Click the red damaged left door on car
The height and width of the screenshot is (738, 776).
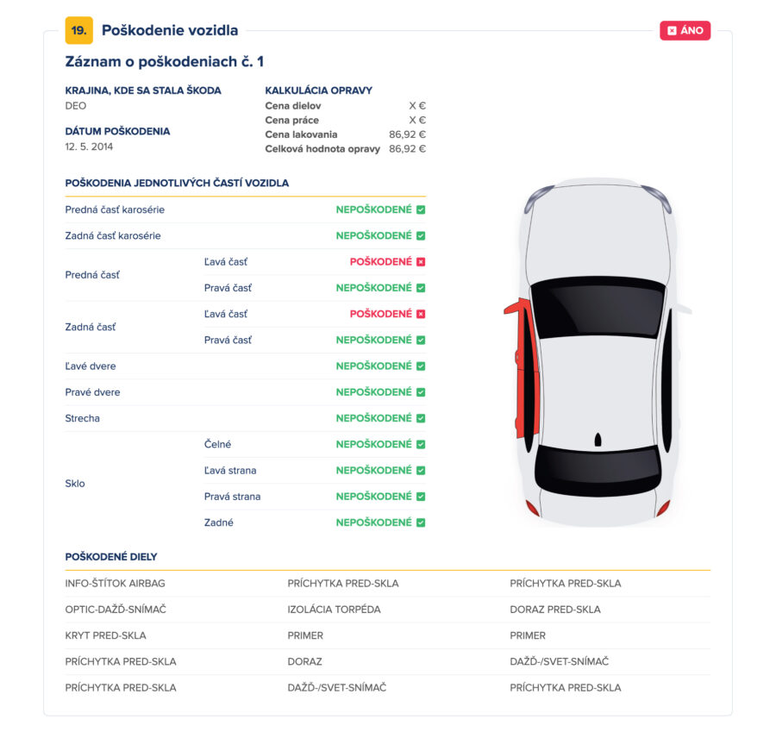[527, 371]
